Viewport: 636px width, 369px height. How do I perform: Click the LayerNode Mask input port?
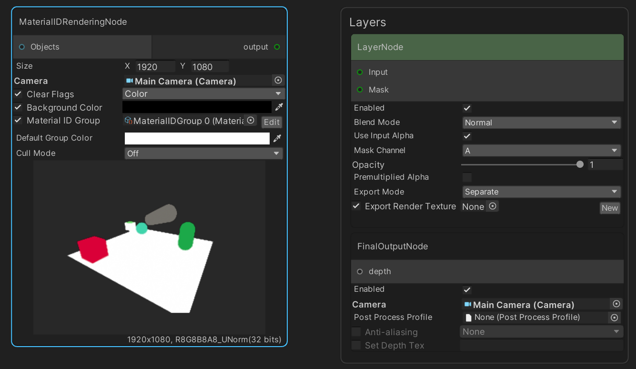coord(360,90)
